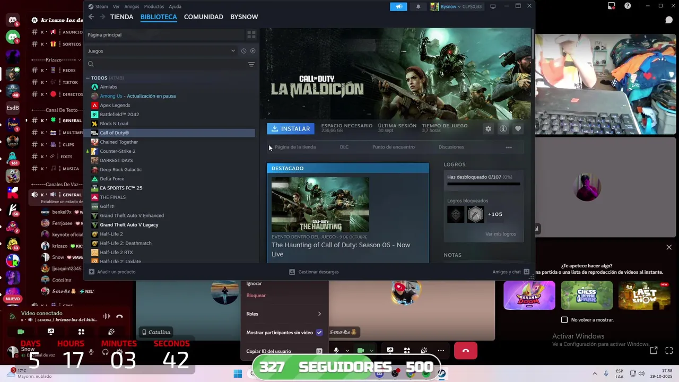This screenshot has width=679, height=382.
Task: Toggle microphone mute in Discord call bar
Action: [336, 350]
